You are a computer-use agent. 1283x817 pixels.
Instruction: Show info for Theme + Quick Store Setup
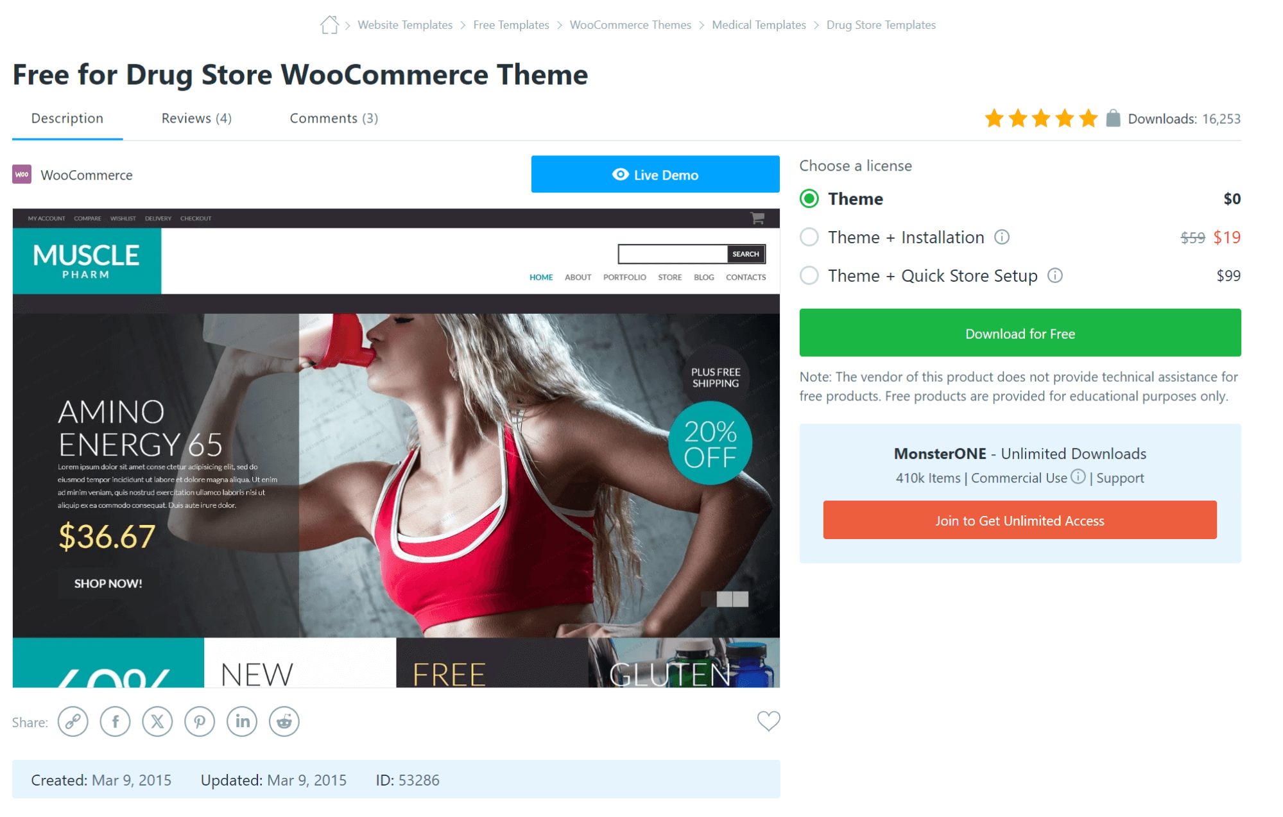(x=1055, y=276)
